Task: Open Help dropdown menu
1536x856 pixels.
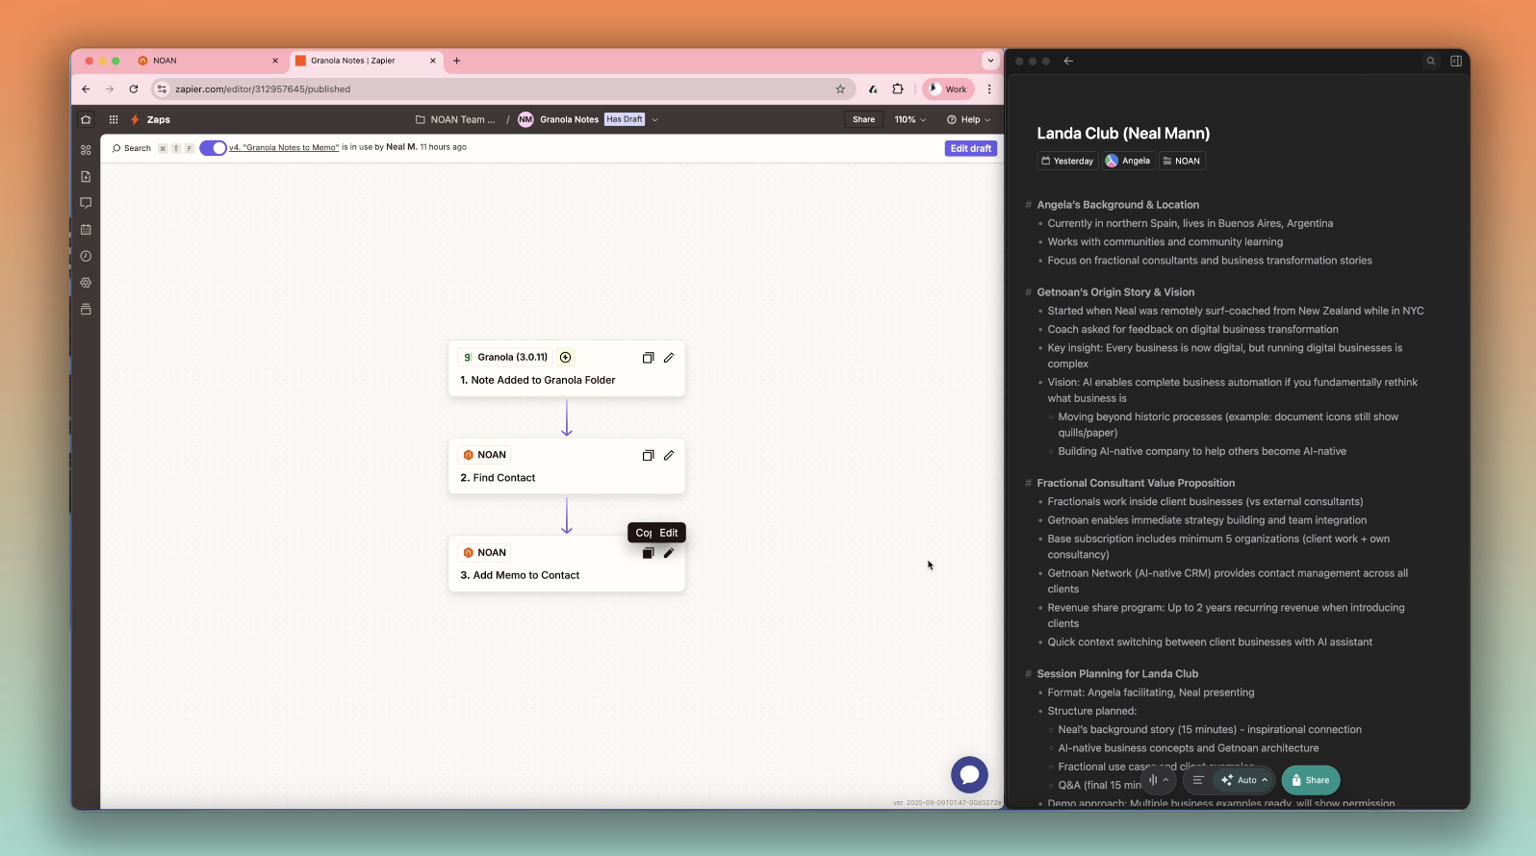Action: [x=968, y=120]
